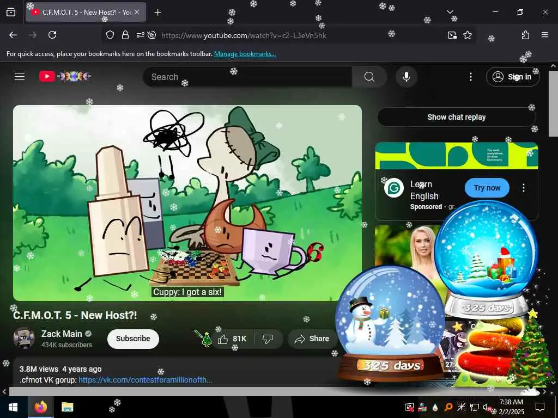Screen dimensions: 558x418
Task: Start voice search with microphone
Action: (x=406, y=77)
